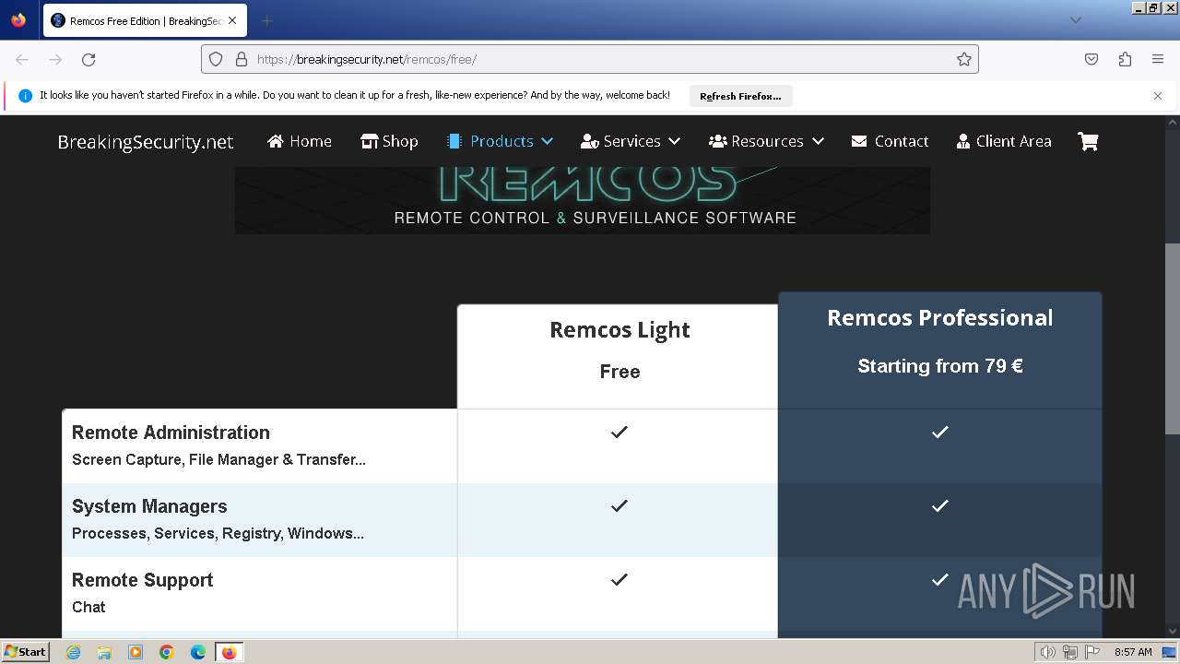Screen dimensions: 1180x664
Task: Click the System Managers row title
Action: pos(149,506)
